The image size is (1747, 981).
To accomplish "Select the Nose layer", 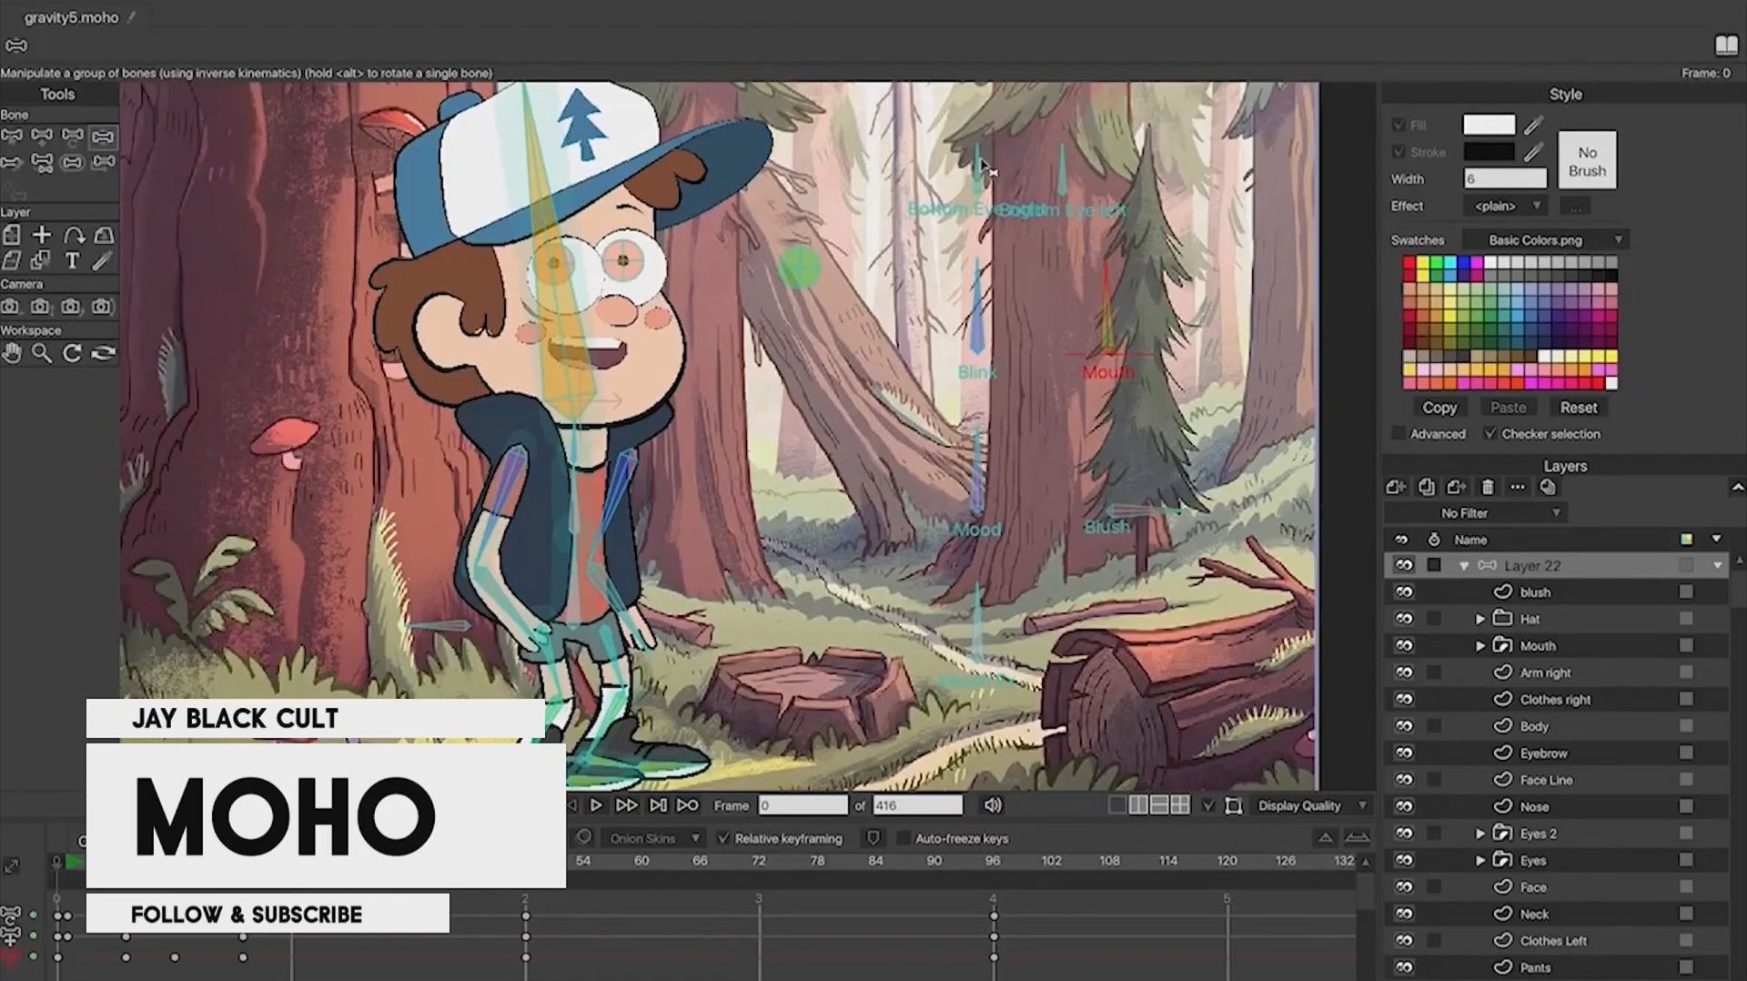I will 1556,806.
